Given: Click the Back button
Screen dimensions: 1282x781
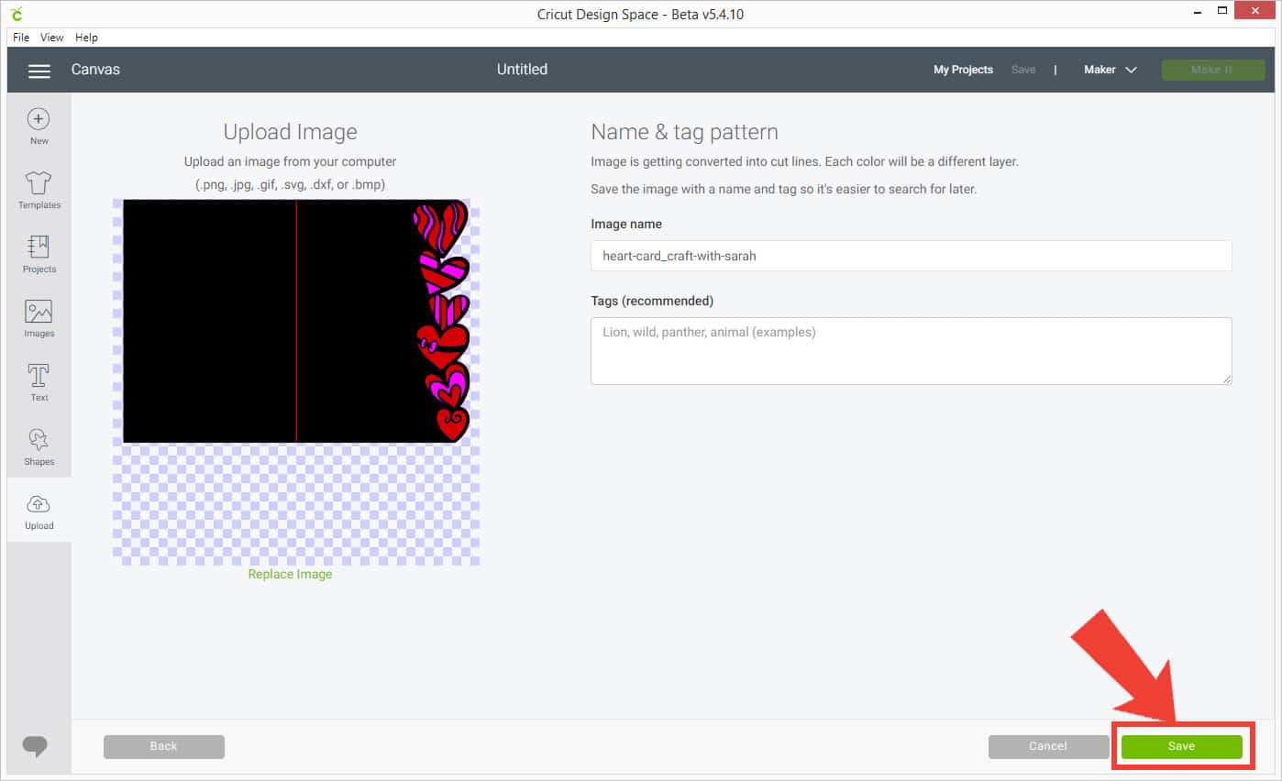Looking at the screenshot, I should tap(163, 746).
